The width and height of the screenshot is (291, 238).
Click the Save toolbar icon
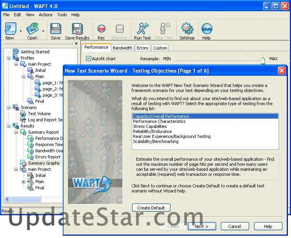[x=55, y=29]
